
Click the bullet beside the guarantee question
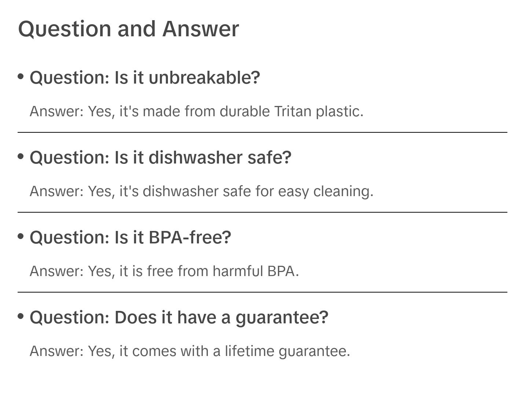pos(21,316)
